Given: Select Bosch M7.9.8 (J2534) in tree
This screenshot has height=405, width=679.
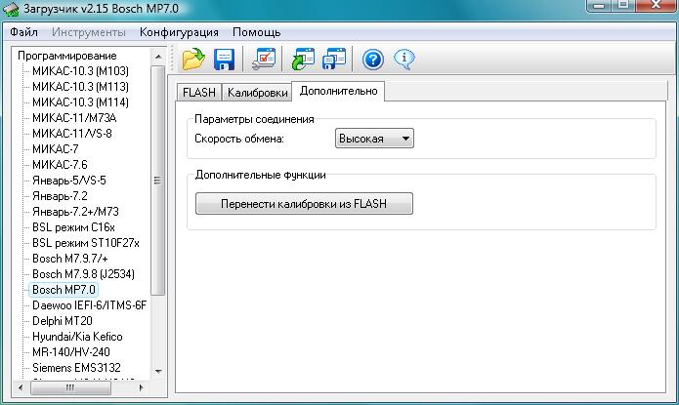Looking at the screenshot, I should coord(84,274).
